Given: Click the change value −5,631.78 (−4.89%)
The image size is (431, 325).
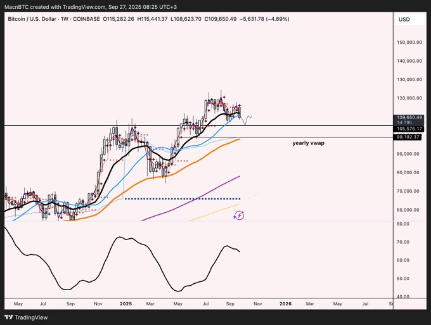Looking at the screenshot, I should pos(264,19).
